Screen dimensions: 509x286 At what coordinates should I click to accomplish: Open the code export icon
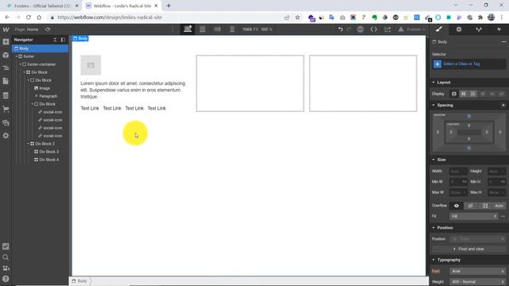point(374,29)
